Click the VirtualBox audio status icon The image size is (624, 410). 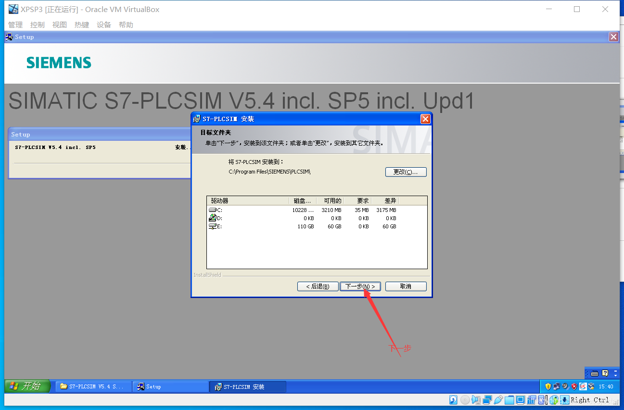(476, 399)
